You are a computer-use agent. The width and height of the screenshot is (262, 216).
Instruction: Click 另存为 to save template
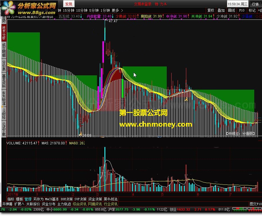click(38, 199)
